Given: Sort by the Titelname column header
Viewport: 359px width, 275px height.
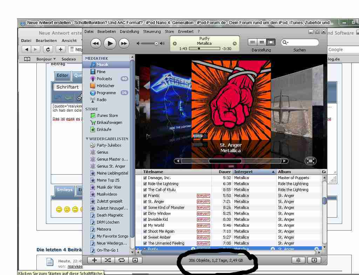Looking at the screenshot, I should tap(176, 172).
